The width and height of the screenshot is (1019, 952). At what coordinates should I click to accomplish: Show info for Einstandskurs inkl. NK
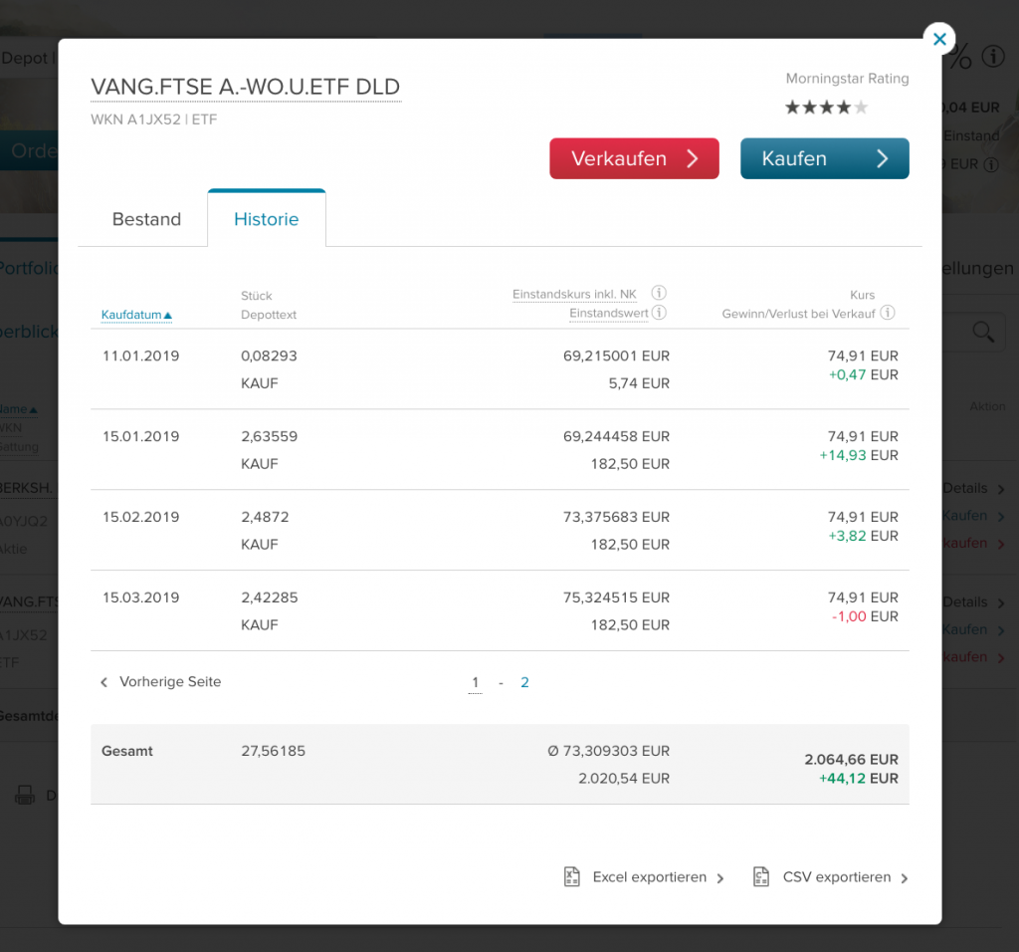[659, 293]
